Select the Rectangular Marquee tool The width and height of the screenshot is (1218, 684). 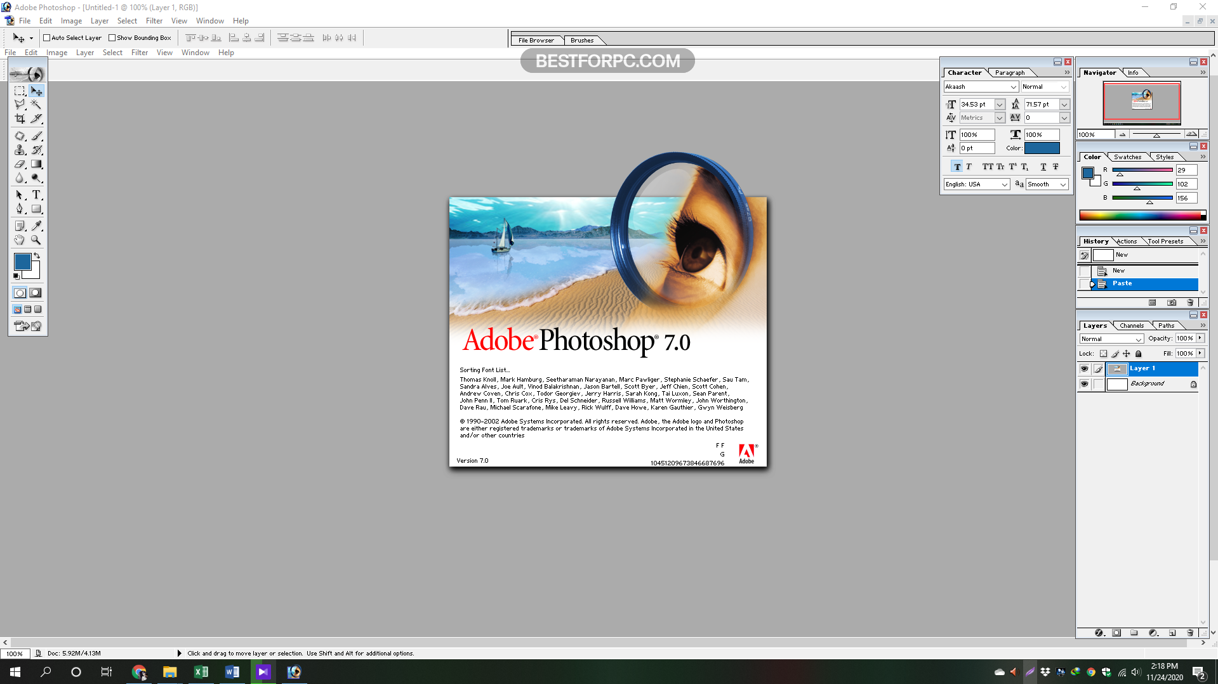[20, 91]
